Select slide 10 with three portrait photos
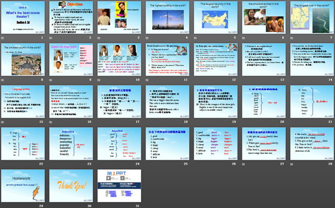Image resolution: width=335 pixels, height=208 pixels. 119,59
